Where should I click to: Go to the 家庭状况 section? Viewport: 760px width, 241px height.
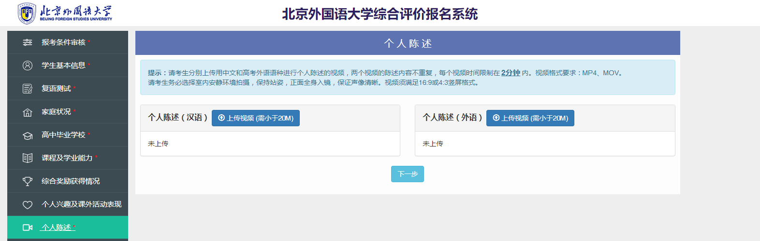coord(68,112)
